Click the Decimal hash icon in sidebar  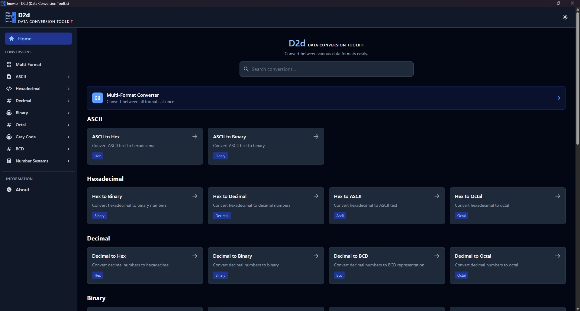9,101
